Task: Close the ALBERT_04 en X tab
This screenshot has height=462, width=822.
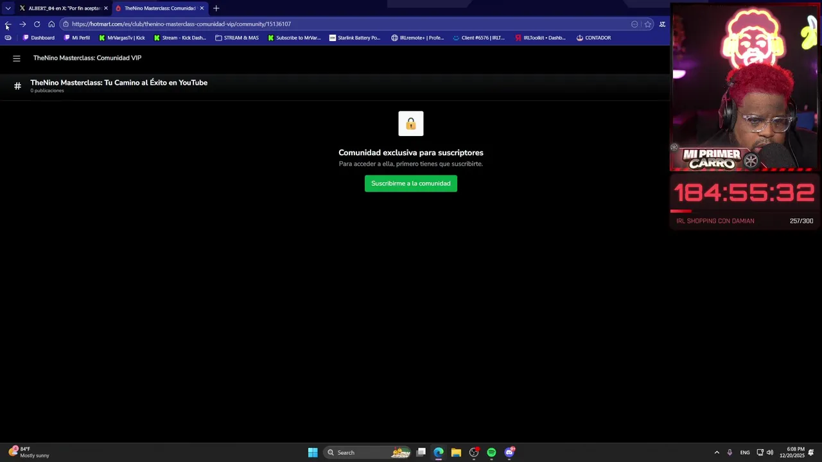Action: point(106,8)
